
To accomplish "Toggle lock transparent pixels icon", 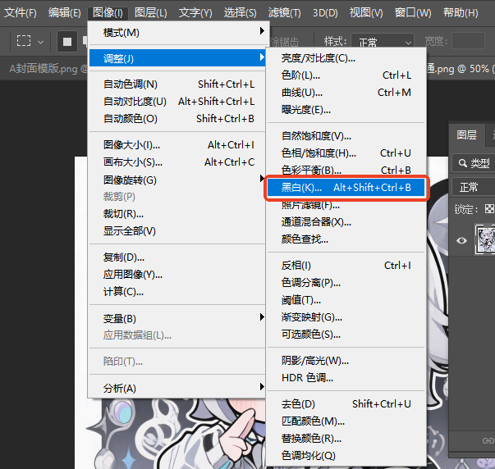I will point(489,209).
